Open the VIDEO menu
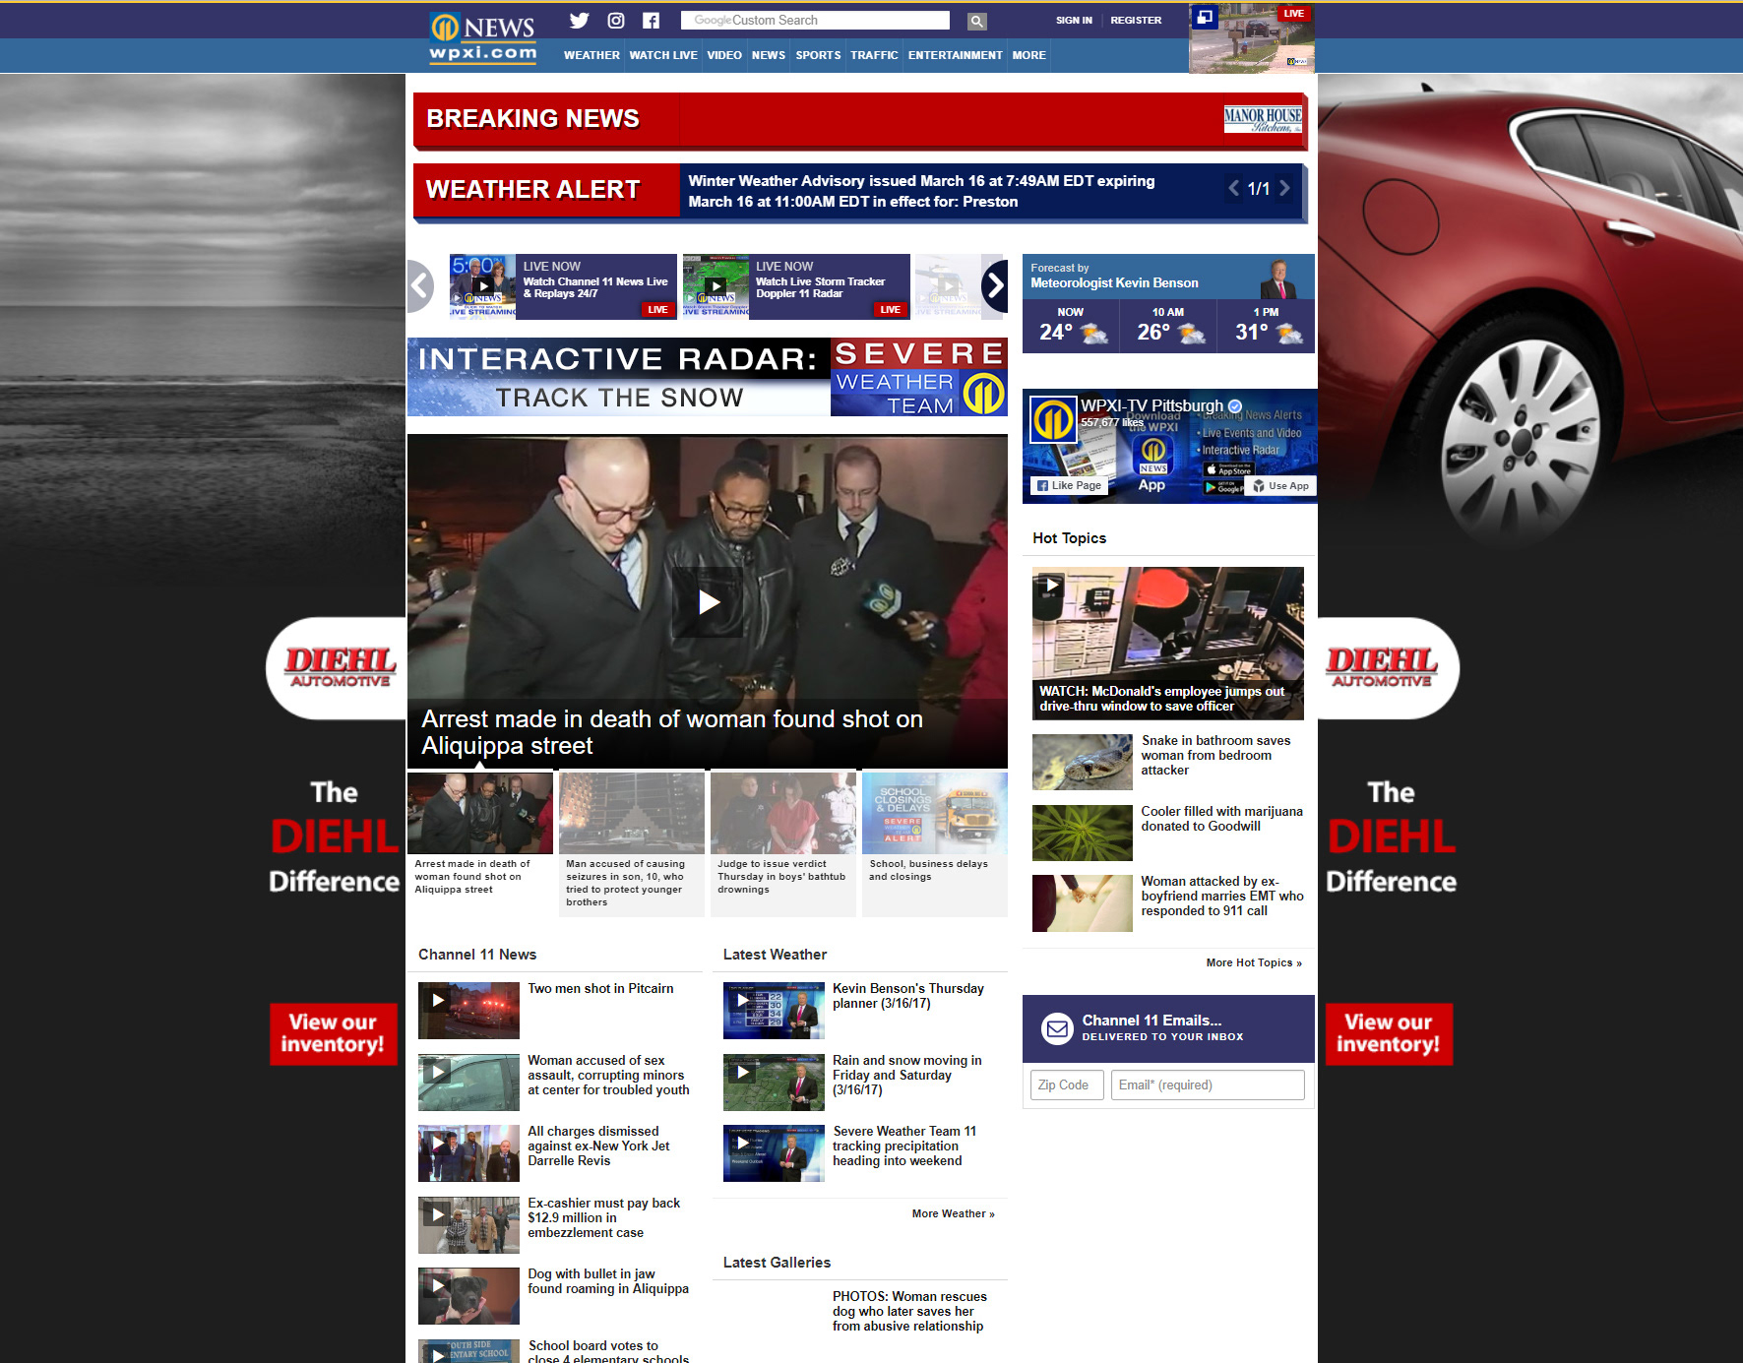The height and width of the screenshot is (1363, 1743). click(x=724, y=55)
